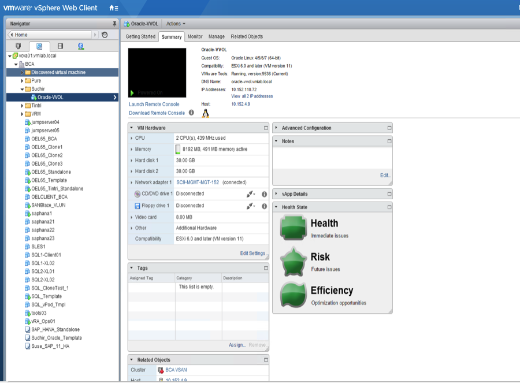The width and height of the screenshot is (520, 383).
Task: Select the jumpserver04 virtual machine
Action: [45, 122]
